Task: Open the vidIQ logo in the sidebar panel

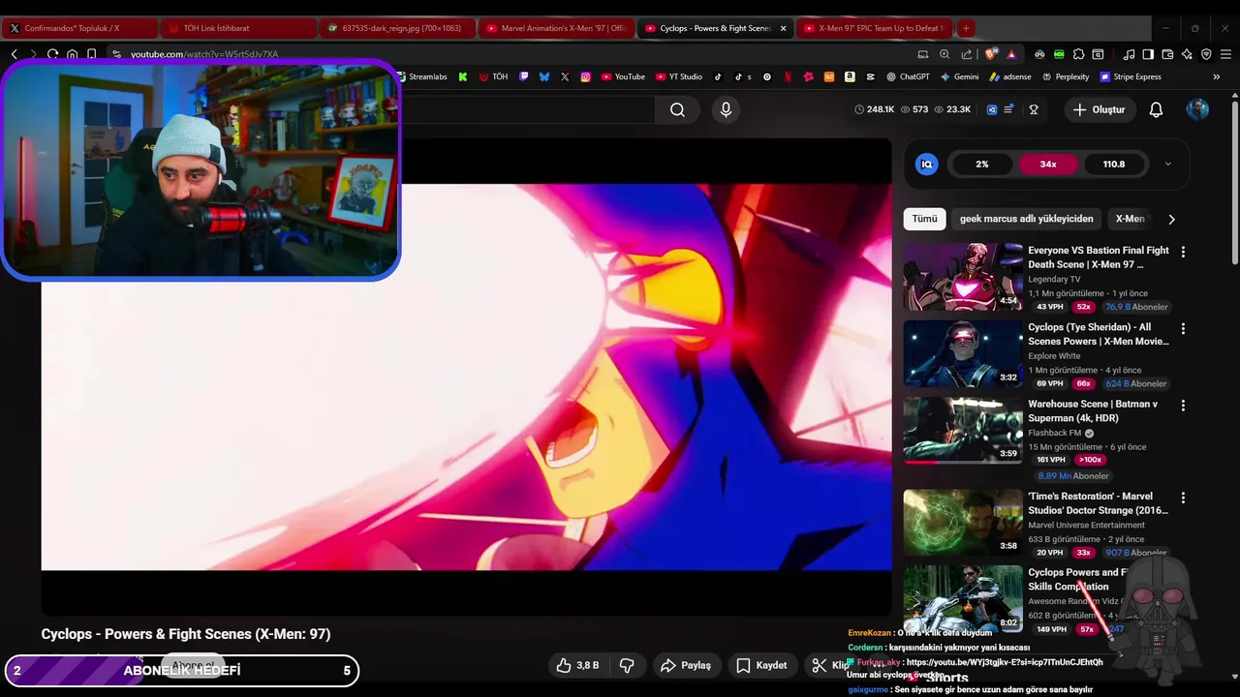Action: click(x=926, y=164)
